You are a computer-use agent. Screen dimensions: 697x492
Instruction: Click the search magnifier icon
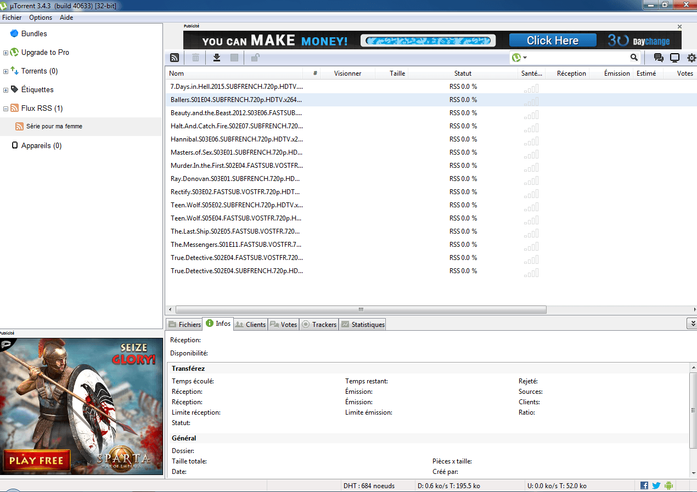click(634, 58)
